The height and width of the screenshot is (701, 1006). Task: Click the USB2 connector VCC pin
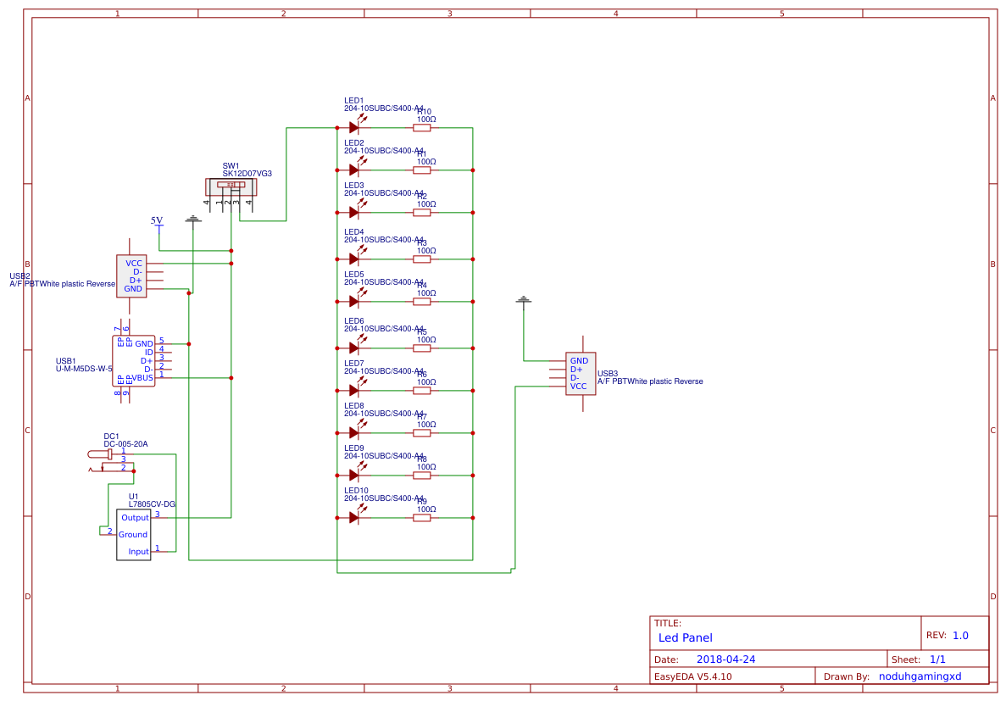(132, 263)
